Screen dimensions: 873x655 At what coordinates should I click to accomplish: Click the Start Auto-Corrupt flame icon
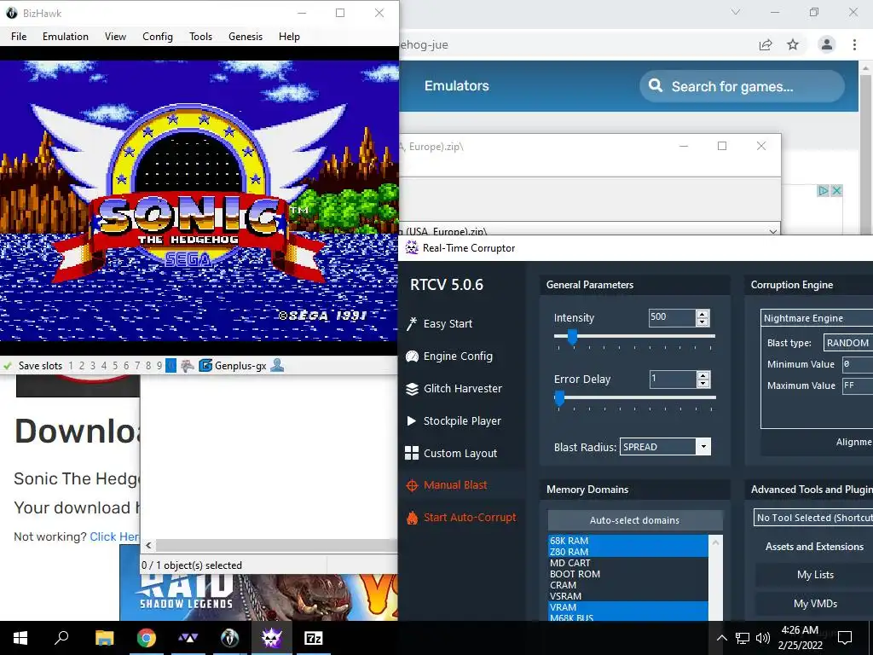412,518
